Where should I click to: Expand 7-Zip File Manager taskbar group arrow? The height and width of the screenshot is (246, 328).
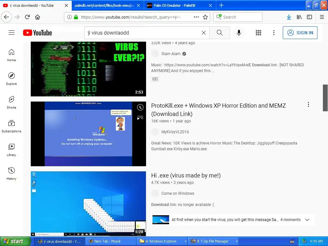tap(237, 241)
